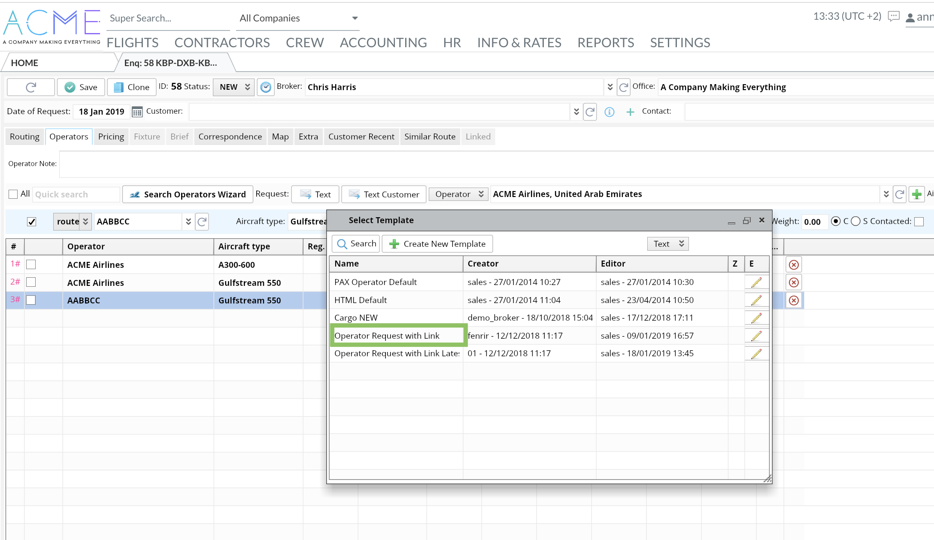This screenshot has width=934, height=540.
Task: Click the calendar icon beside Date of Request
Action: tap(137, 112)
